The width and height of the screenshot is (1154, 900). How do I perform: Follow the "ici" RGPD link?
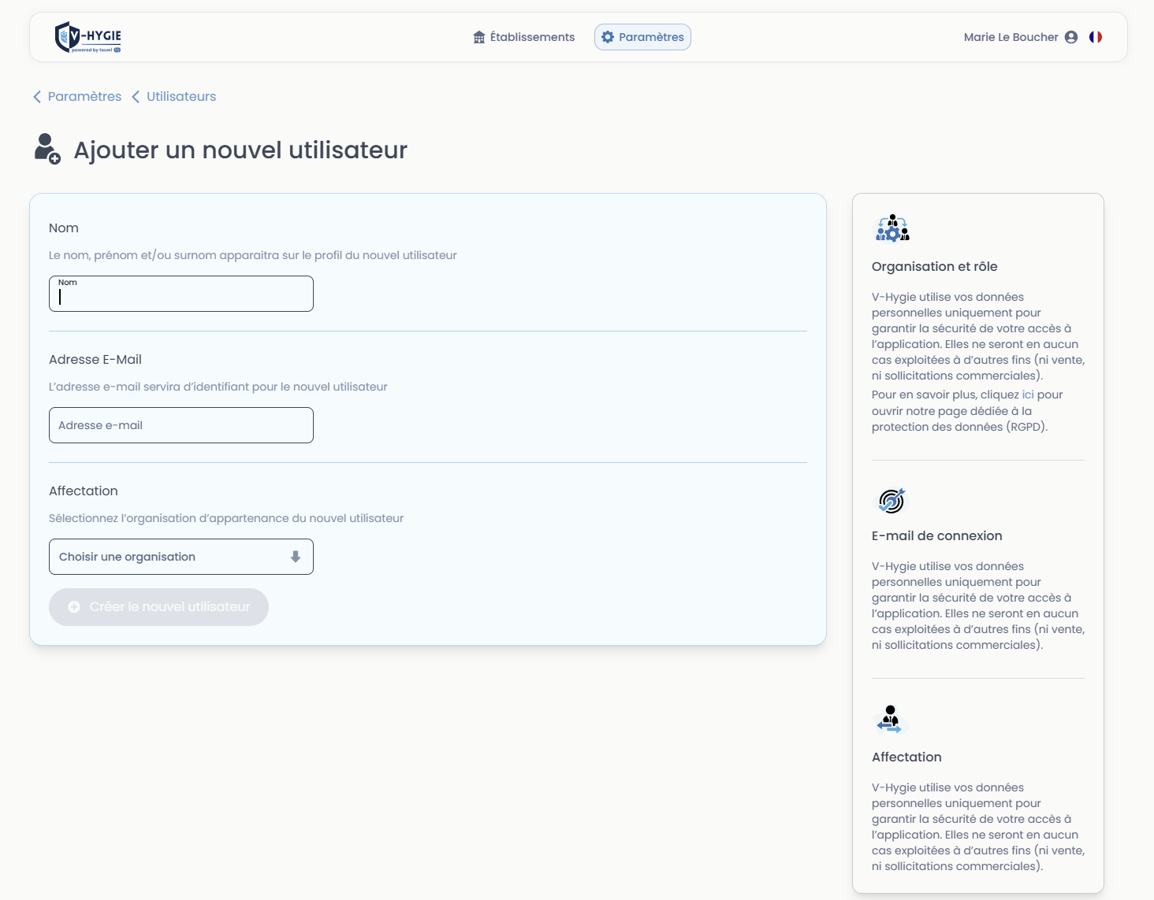1028,394
